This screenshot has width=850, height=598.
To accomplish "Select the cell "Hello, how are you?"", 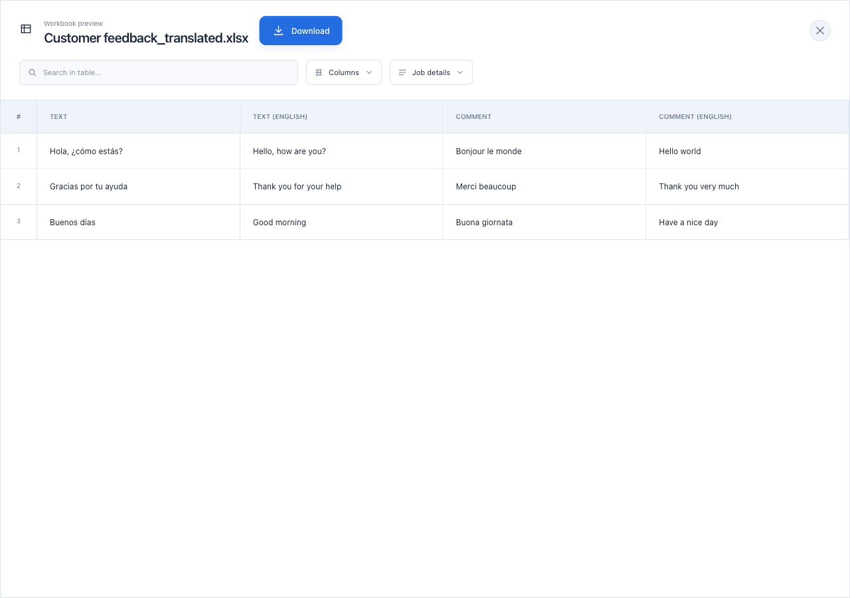I will coord(341,151).
